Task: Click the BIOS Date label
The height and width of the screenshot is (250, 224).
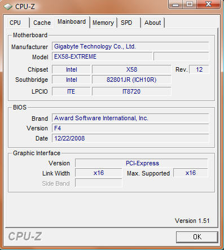Action: click(42, 138)
